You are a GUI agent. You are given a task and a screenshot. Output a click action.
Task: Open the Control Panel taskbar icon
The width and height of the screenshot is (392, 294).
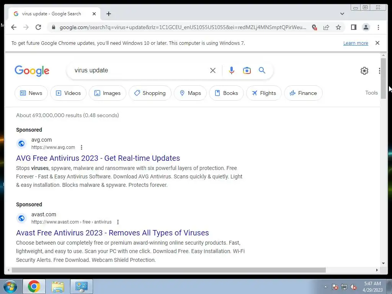(82, 286)
